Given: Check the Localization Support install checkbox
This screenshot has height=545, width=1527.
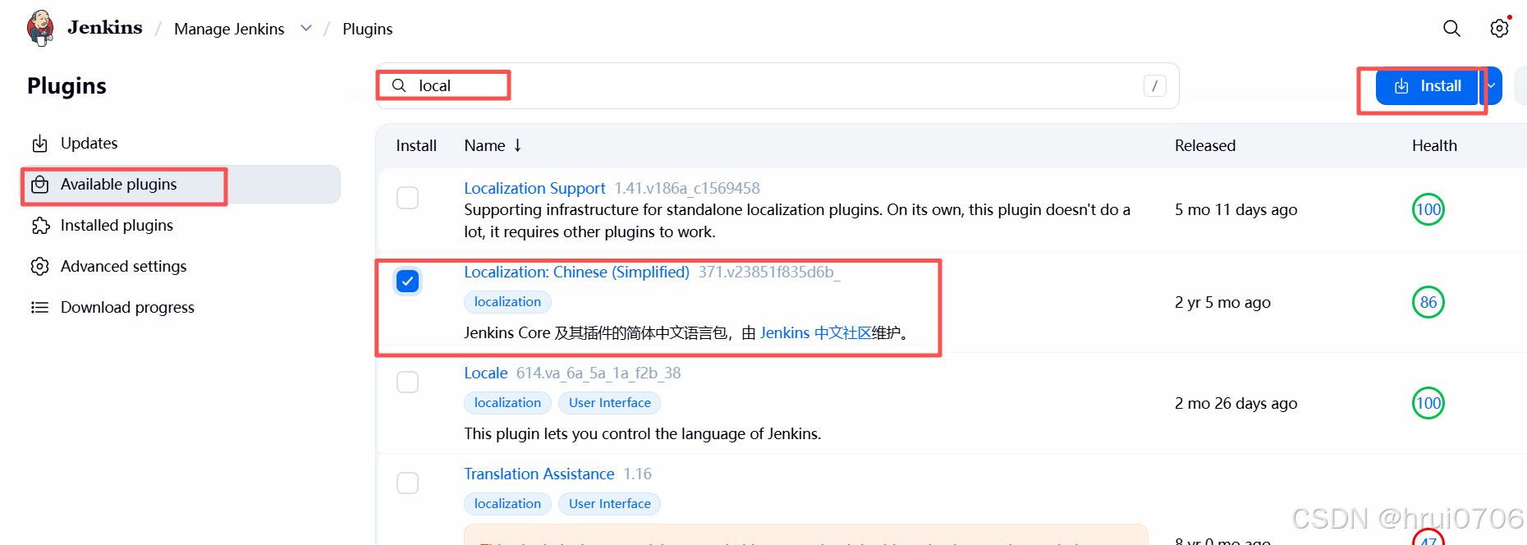Looking at the screenshot, I should 407,198.
